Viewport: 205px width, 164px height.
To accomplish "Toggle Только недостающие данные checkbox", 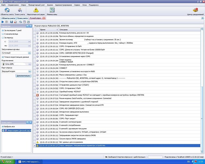I will (3, 57).
